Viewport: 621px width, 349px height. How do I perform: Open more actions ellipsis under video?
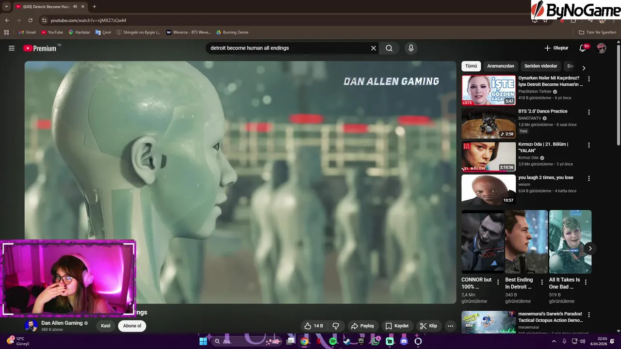(x=450, y=326)
